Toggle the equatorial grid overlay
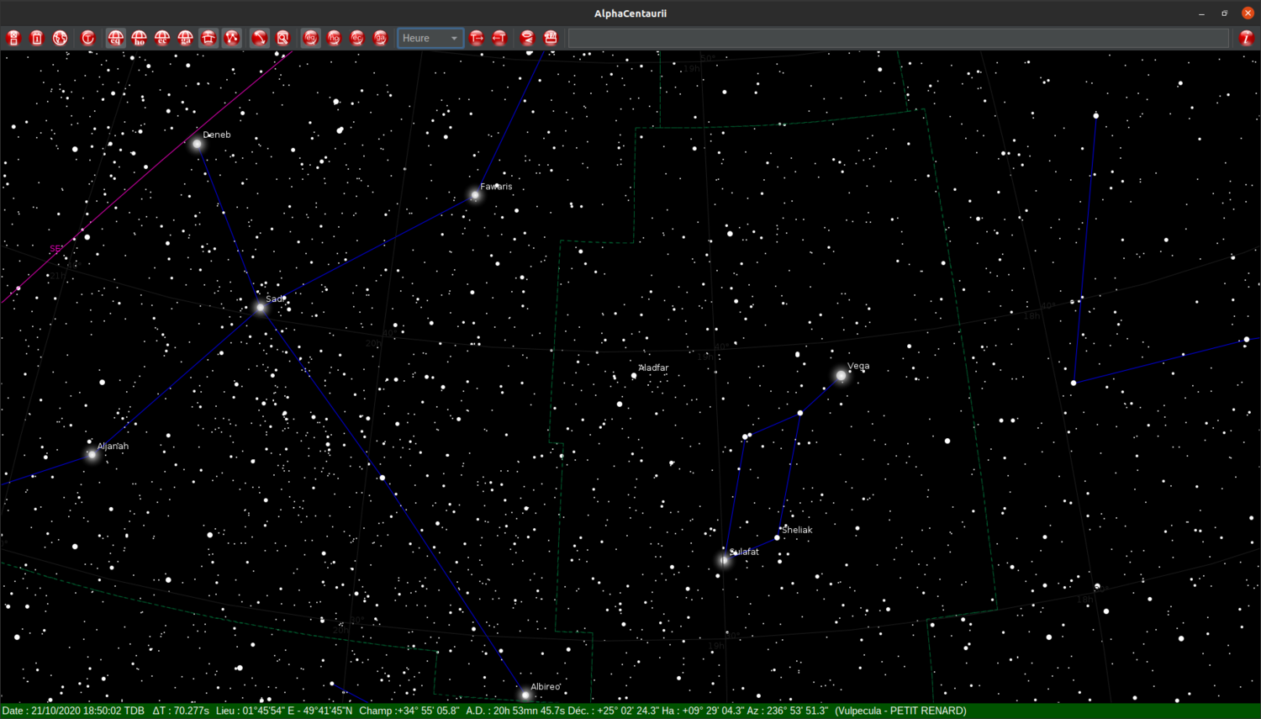Viewport: 1261px width, 719px height. 310,38
